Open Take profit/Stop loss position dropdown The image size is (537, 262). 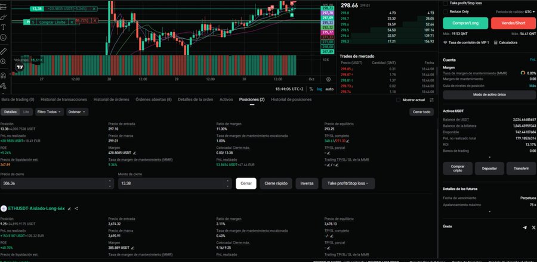[348, 183]
